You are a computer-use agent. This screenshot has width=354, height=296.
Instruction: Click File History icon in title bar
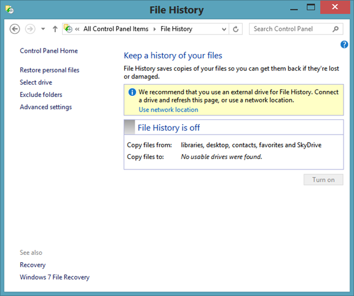coord(9,10)
